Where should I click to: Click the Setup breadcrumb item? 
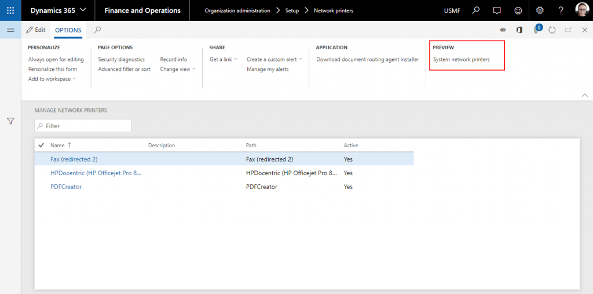[x=292, y=10]
